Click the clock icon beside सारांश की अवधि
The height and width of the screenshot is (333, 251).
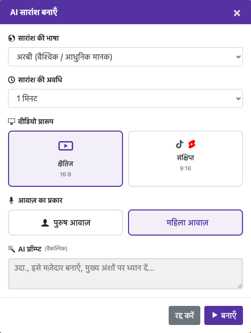coord(12,80)
